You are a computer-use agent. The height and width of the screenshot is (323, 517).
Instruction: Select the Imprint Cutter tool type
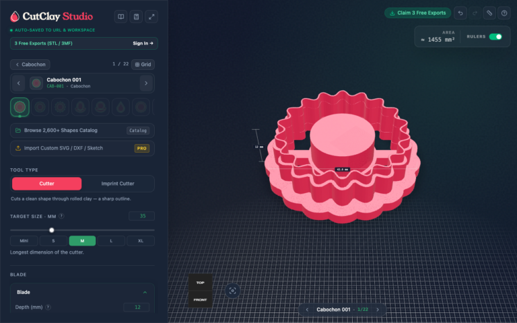[x=118, y=184]
